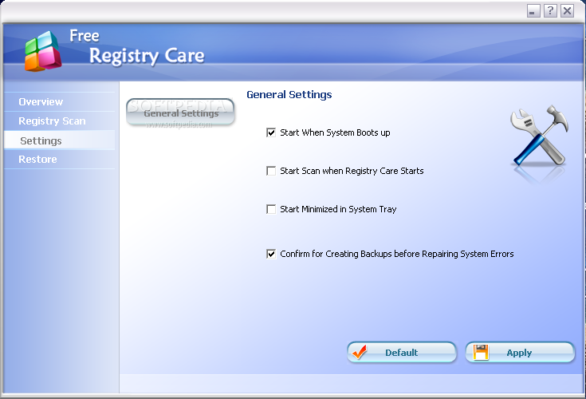
Task: Disable Start When System Boots up
Action: coord(271,132)
